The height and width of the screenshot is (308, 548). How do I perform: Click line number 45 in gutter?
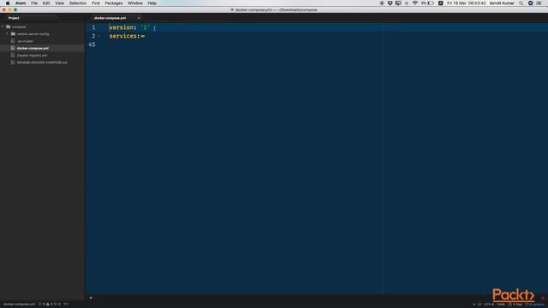(92, 44)
